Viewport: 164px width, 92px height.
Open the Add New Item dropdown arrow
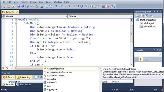coord(16,6)
